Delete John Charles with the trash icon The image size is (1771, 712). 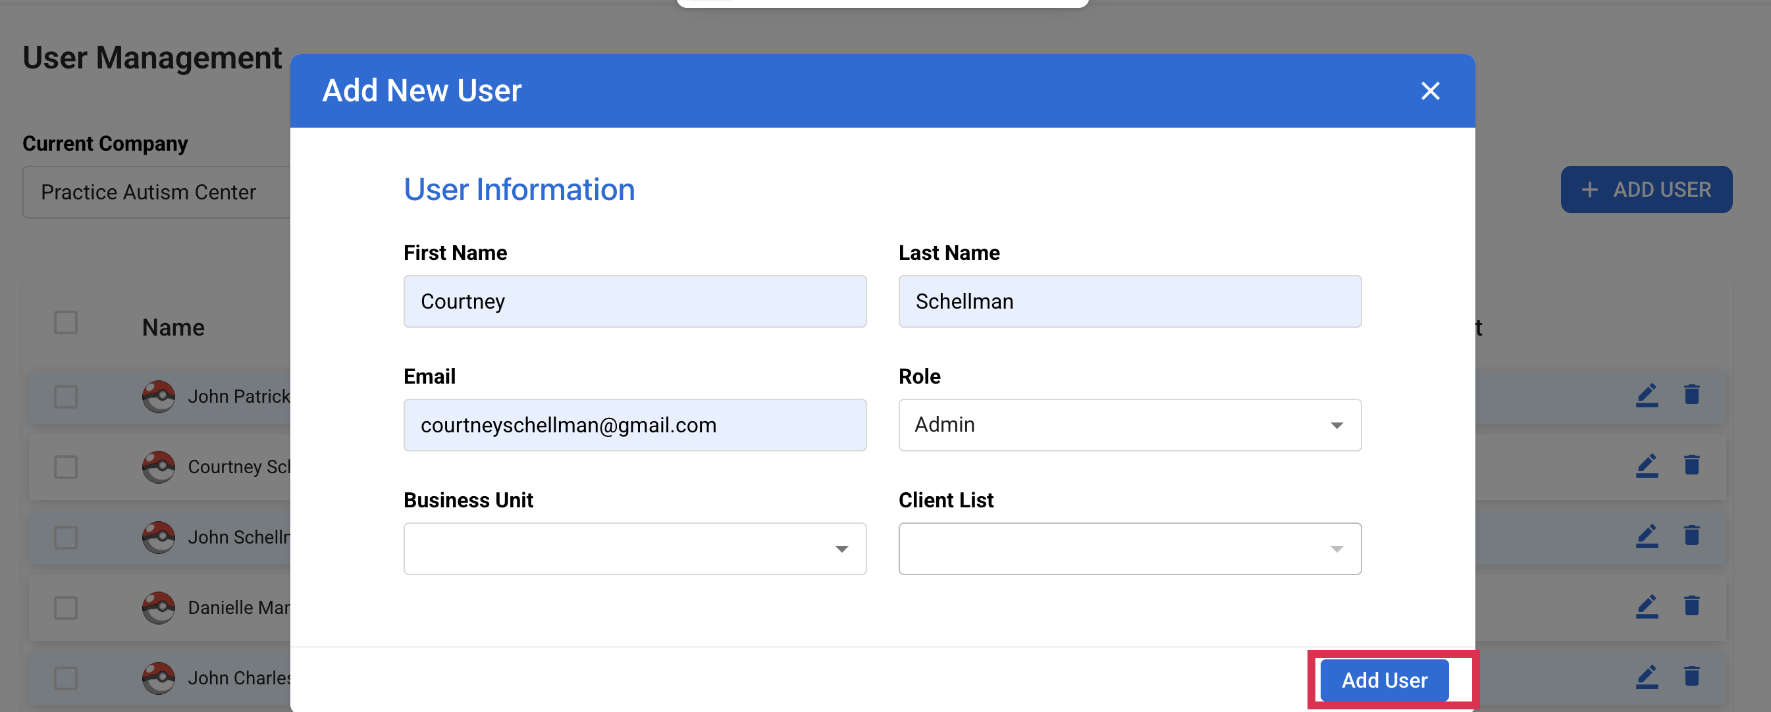point(1691,678)
